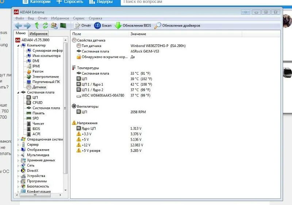Open the Справка menu
292x205 pixels.
[x=95, y=18]
